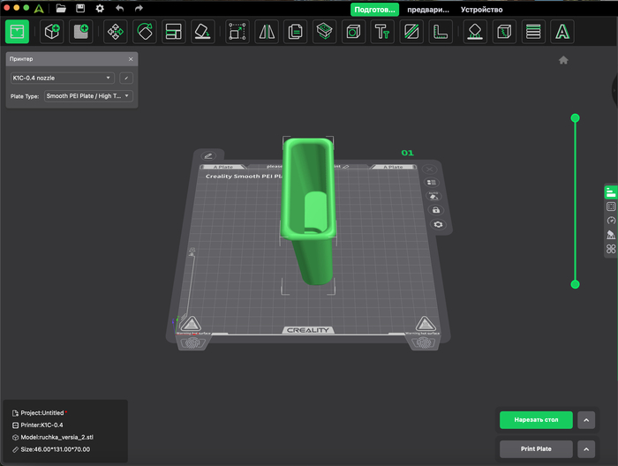618x466 pixels.
Task: Toggle the print speed gauge panel
Action: pos(610,221)
